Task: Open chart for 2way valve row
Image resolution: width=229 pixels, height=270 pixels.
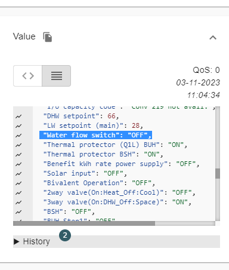Action: click(x=18, y=193)
